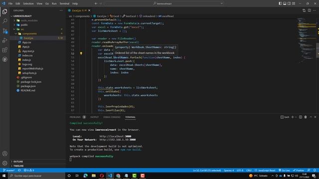Open package.json in the explorer
Screen dimensions: 319x179
pos(28,86)
